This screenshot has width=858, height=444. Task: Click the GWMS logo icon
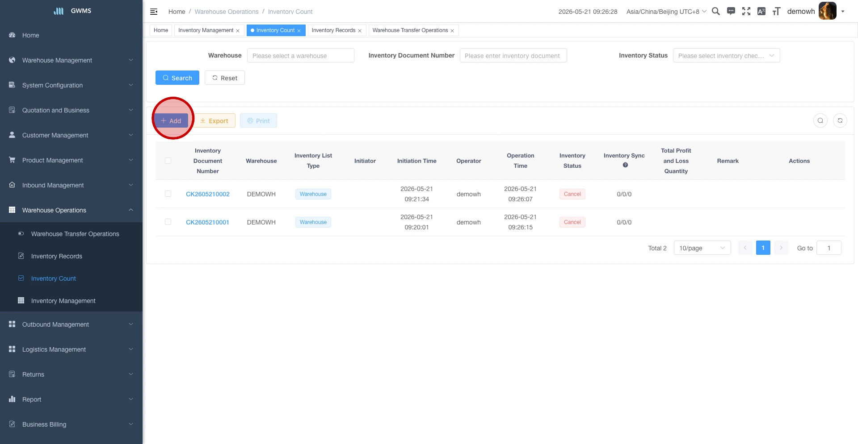click(x=59, y=11)
